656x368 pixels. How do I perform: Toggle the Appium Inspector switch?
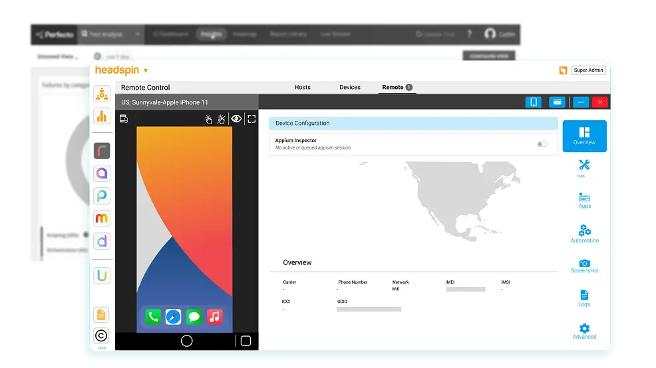pyautogui.click(x=542, y=144)
